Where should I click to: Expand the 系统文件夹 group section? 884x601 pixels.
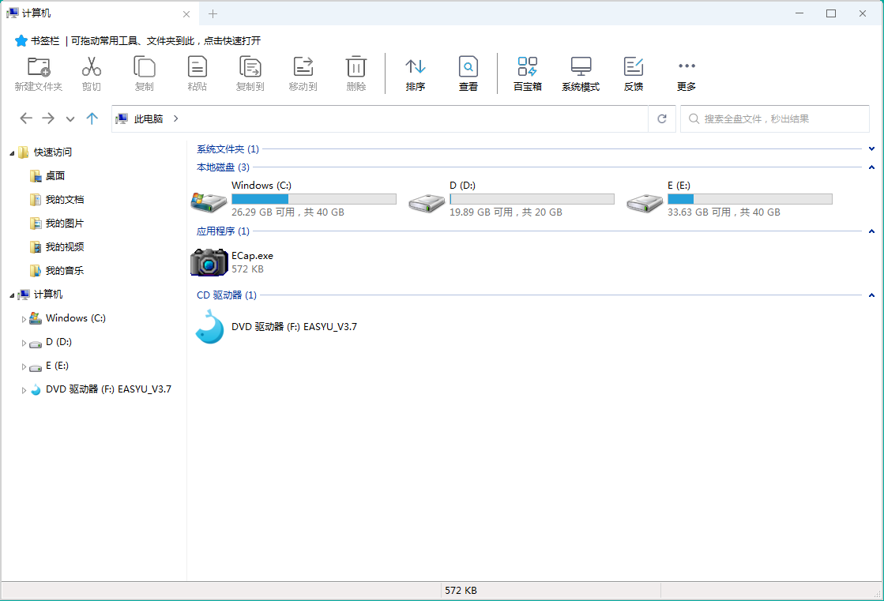[871, 148]
